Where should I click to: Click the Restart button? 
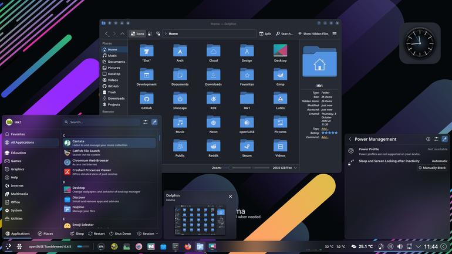97,233
